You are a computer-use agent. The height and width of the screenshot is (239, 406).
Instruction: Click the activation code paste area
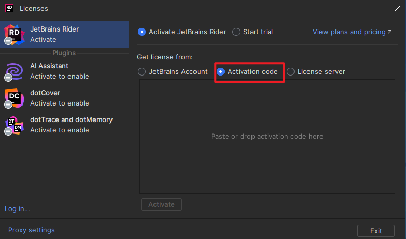coord(267,137)
